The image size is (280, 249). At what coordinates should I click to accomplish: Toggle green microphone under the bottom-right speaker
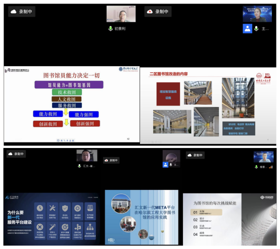pos(256,167)
